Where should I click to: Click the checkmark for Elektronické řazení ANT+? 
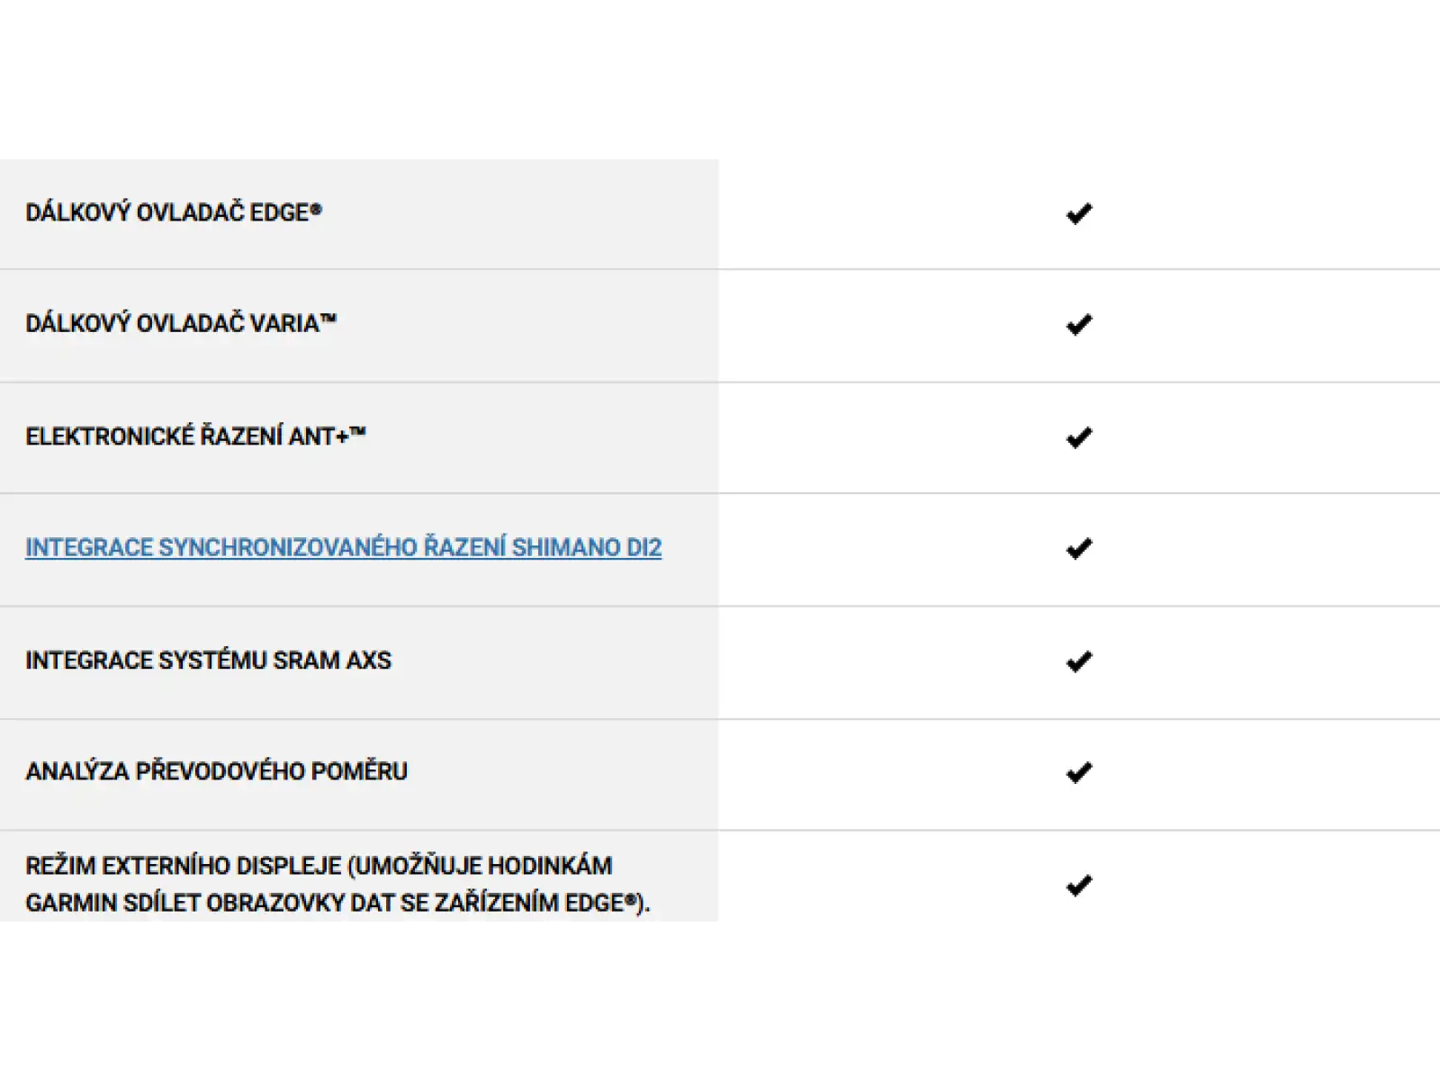(x=1078, y=437)
